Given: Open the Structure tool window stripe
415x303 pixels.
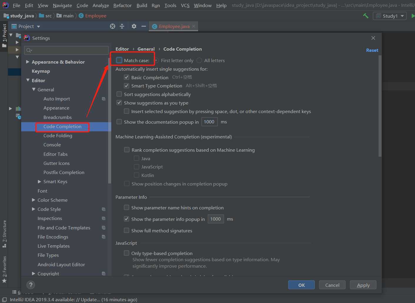Looking at the screenshot, I should [x=4, y=234].
